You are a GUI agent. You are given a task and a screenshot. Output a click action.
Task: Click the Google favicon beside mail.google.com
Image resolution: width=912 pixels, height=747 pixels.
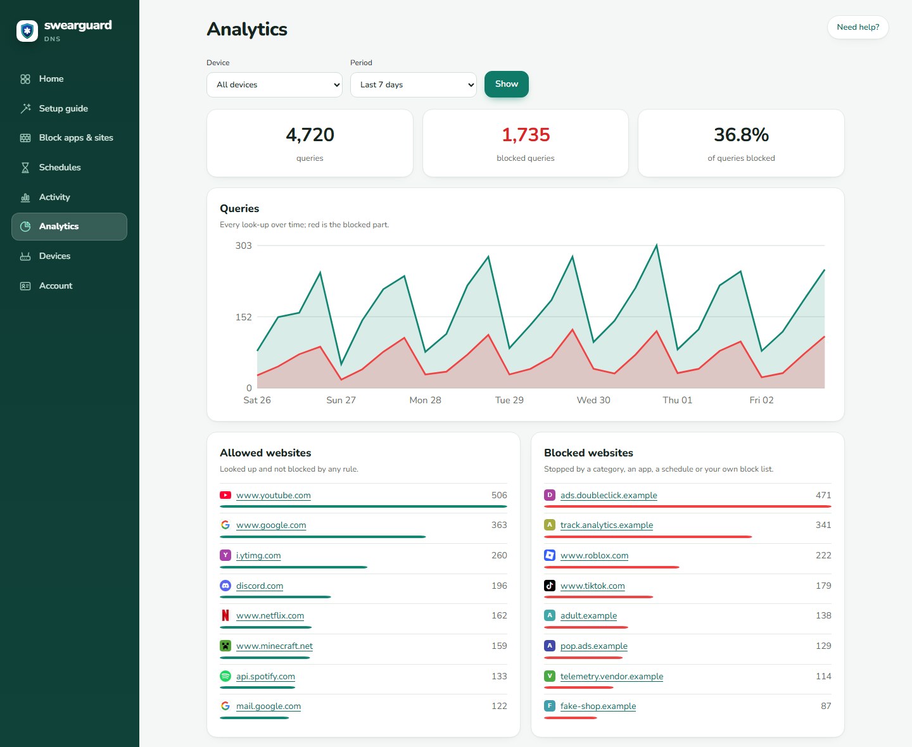coord(225,706)
